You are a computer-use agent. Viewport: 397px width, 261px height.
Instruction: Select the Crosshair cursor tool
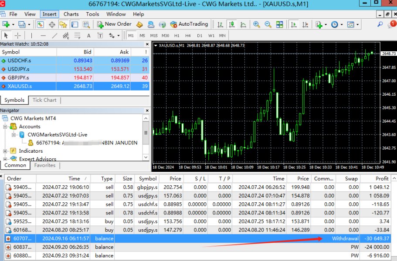(x=18, y=36)
